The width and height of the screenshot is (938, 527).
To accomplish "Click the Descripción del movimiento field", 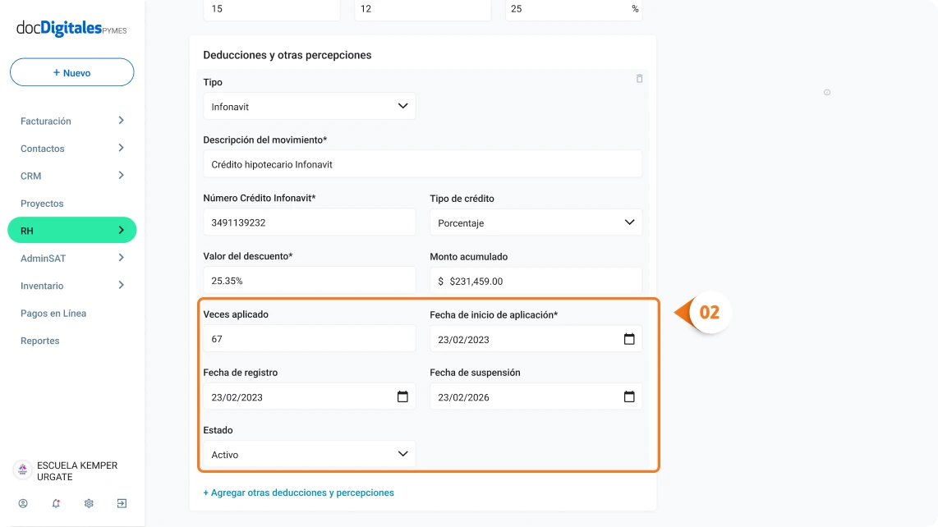I will coord(422,164).
